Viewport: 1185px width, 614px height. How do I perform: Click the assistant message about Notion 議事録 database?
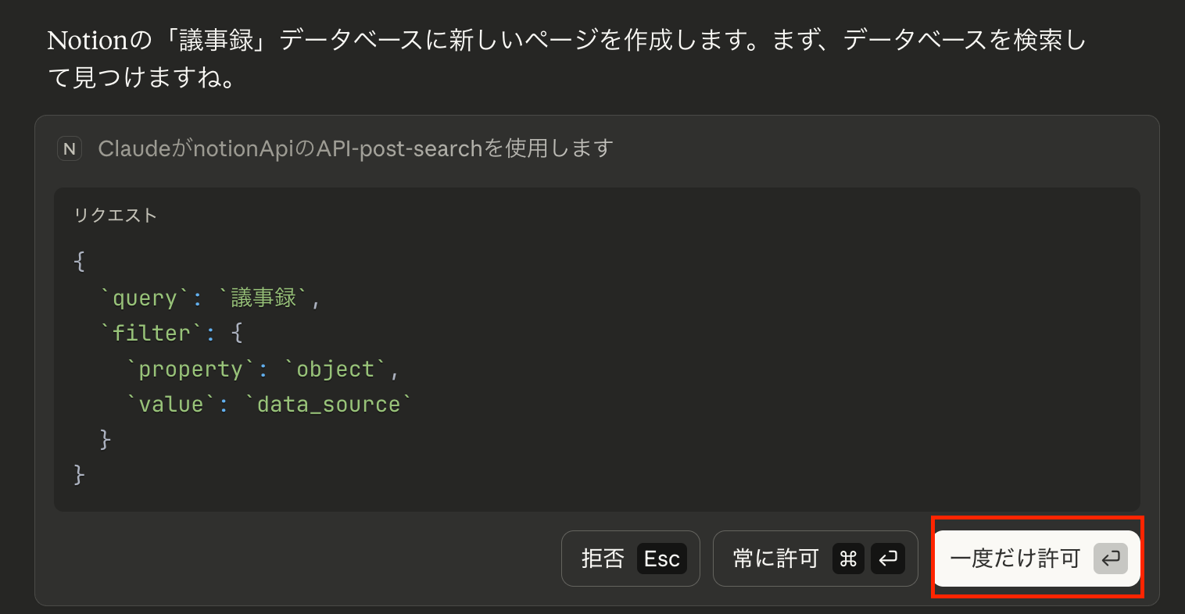(567, 59)
